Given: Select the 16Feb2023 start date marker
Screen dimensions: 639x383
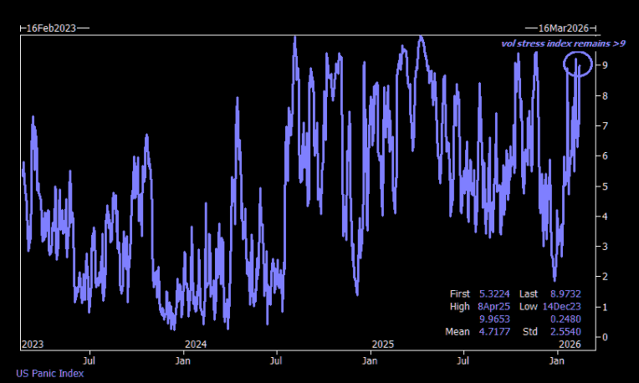Looking at the screenshot, I should click(x=51, y=28).
